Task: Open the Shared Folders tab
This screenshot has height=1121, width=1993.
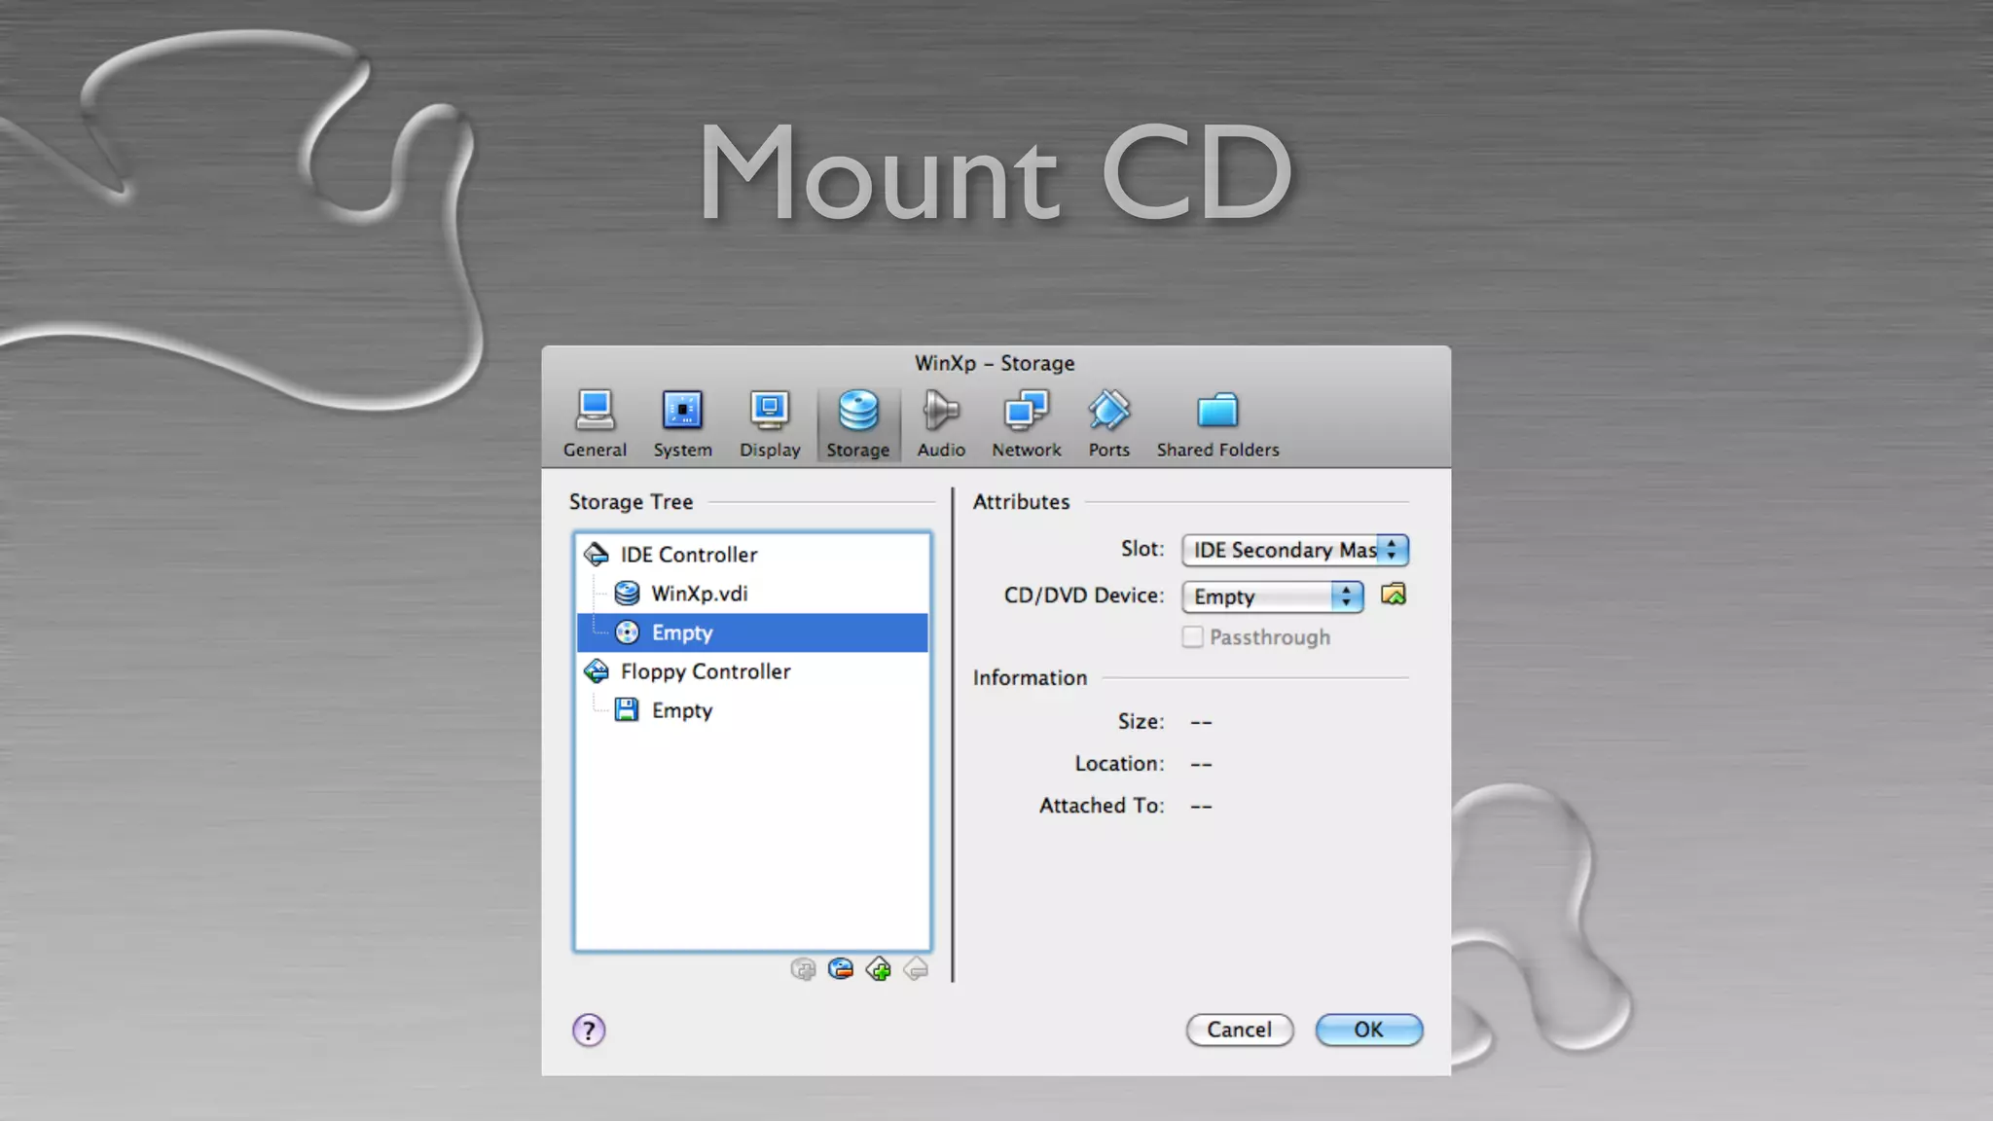Action: (1217, 424)
